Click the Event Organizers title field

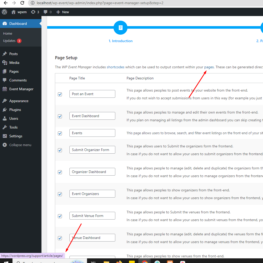(92, 194)
